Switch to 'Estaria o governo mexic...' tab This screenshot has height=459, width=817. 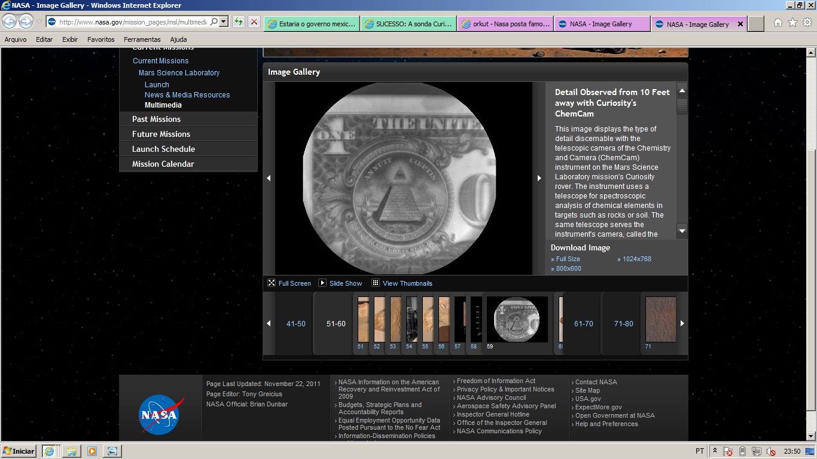[312, 25]
